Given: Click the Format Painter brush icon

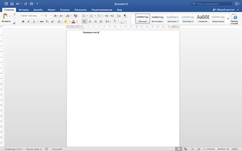Looking at the screenshot, I should click(x=14, y=23).
